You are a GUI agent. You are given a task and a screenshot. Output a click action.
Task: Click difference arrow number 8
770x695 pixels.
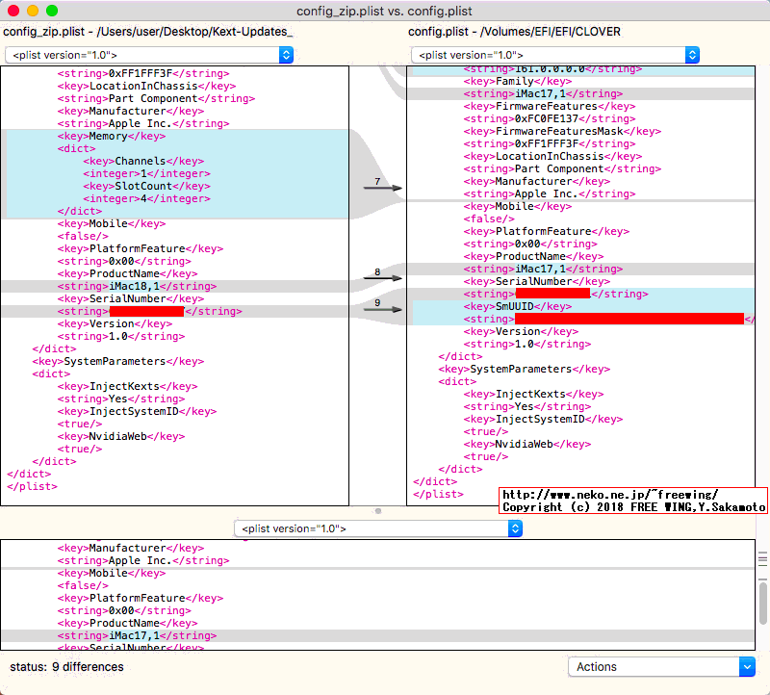tap(382, 277)
